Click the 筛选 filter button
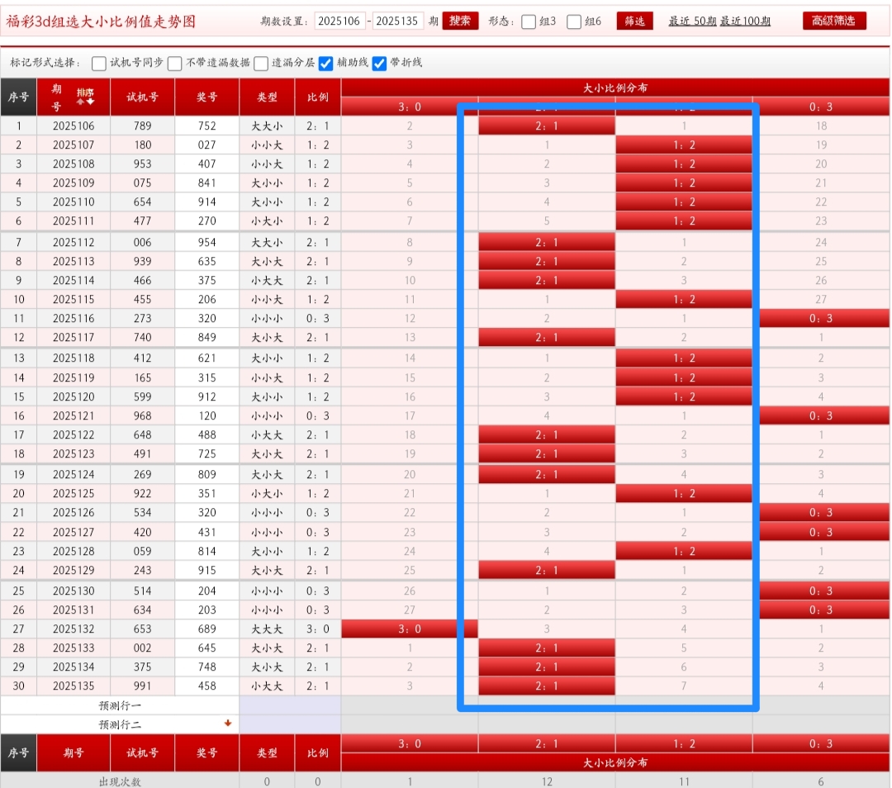892x788 pixels. coord(634,21)
